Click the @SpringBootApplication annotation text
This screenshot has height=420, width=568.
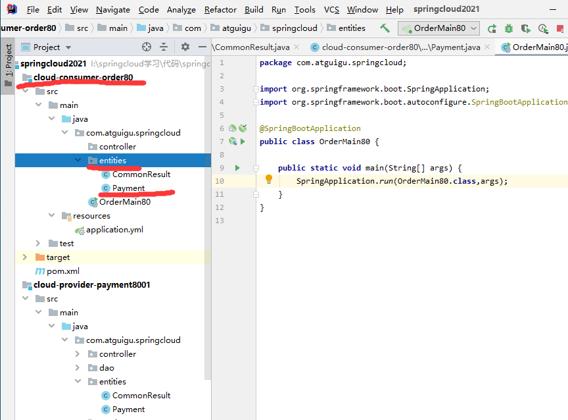(x=310, y=128)
